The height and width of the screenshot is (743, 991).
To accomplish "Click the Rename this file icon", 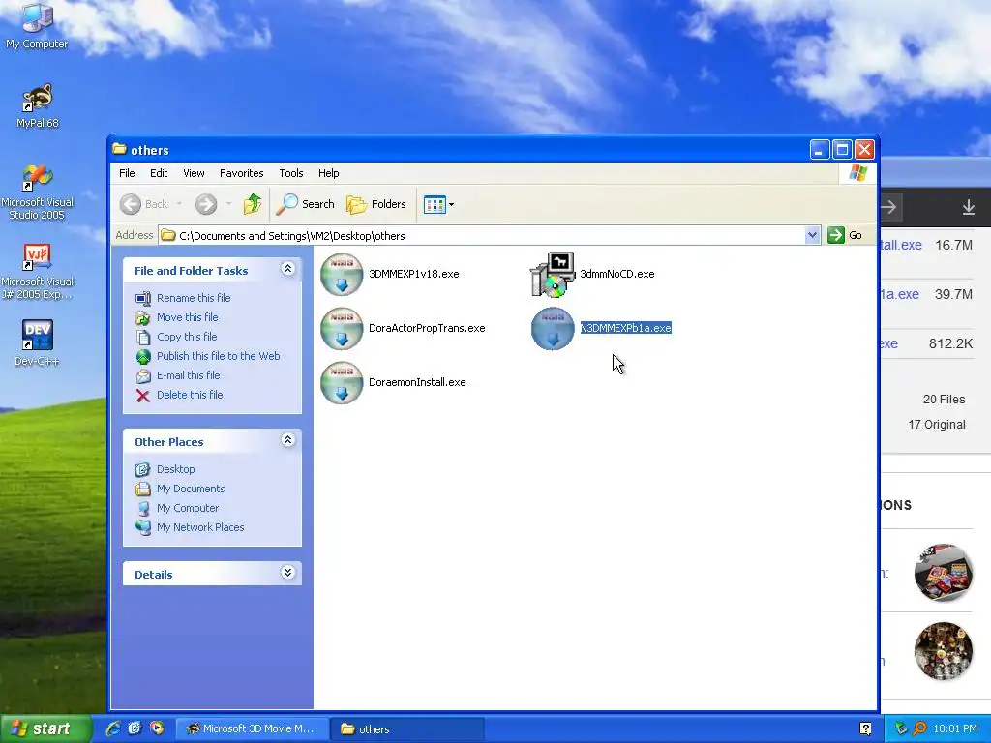I will pos(143,298).
